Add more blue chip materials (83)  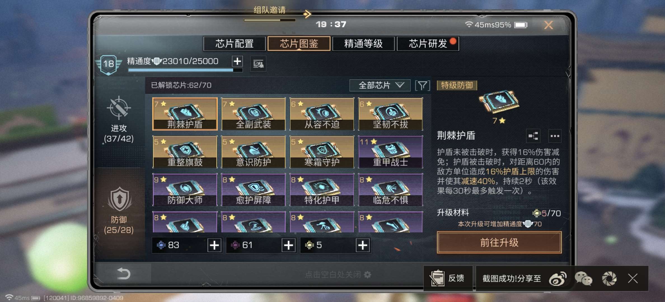[214, 245]
